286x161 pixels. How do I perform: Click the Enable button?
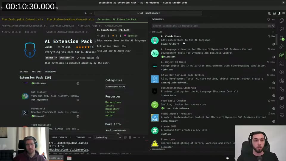click(50, 58)
